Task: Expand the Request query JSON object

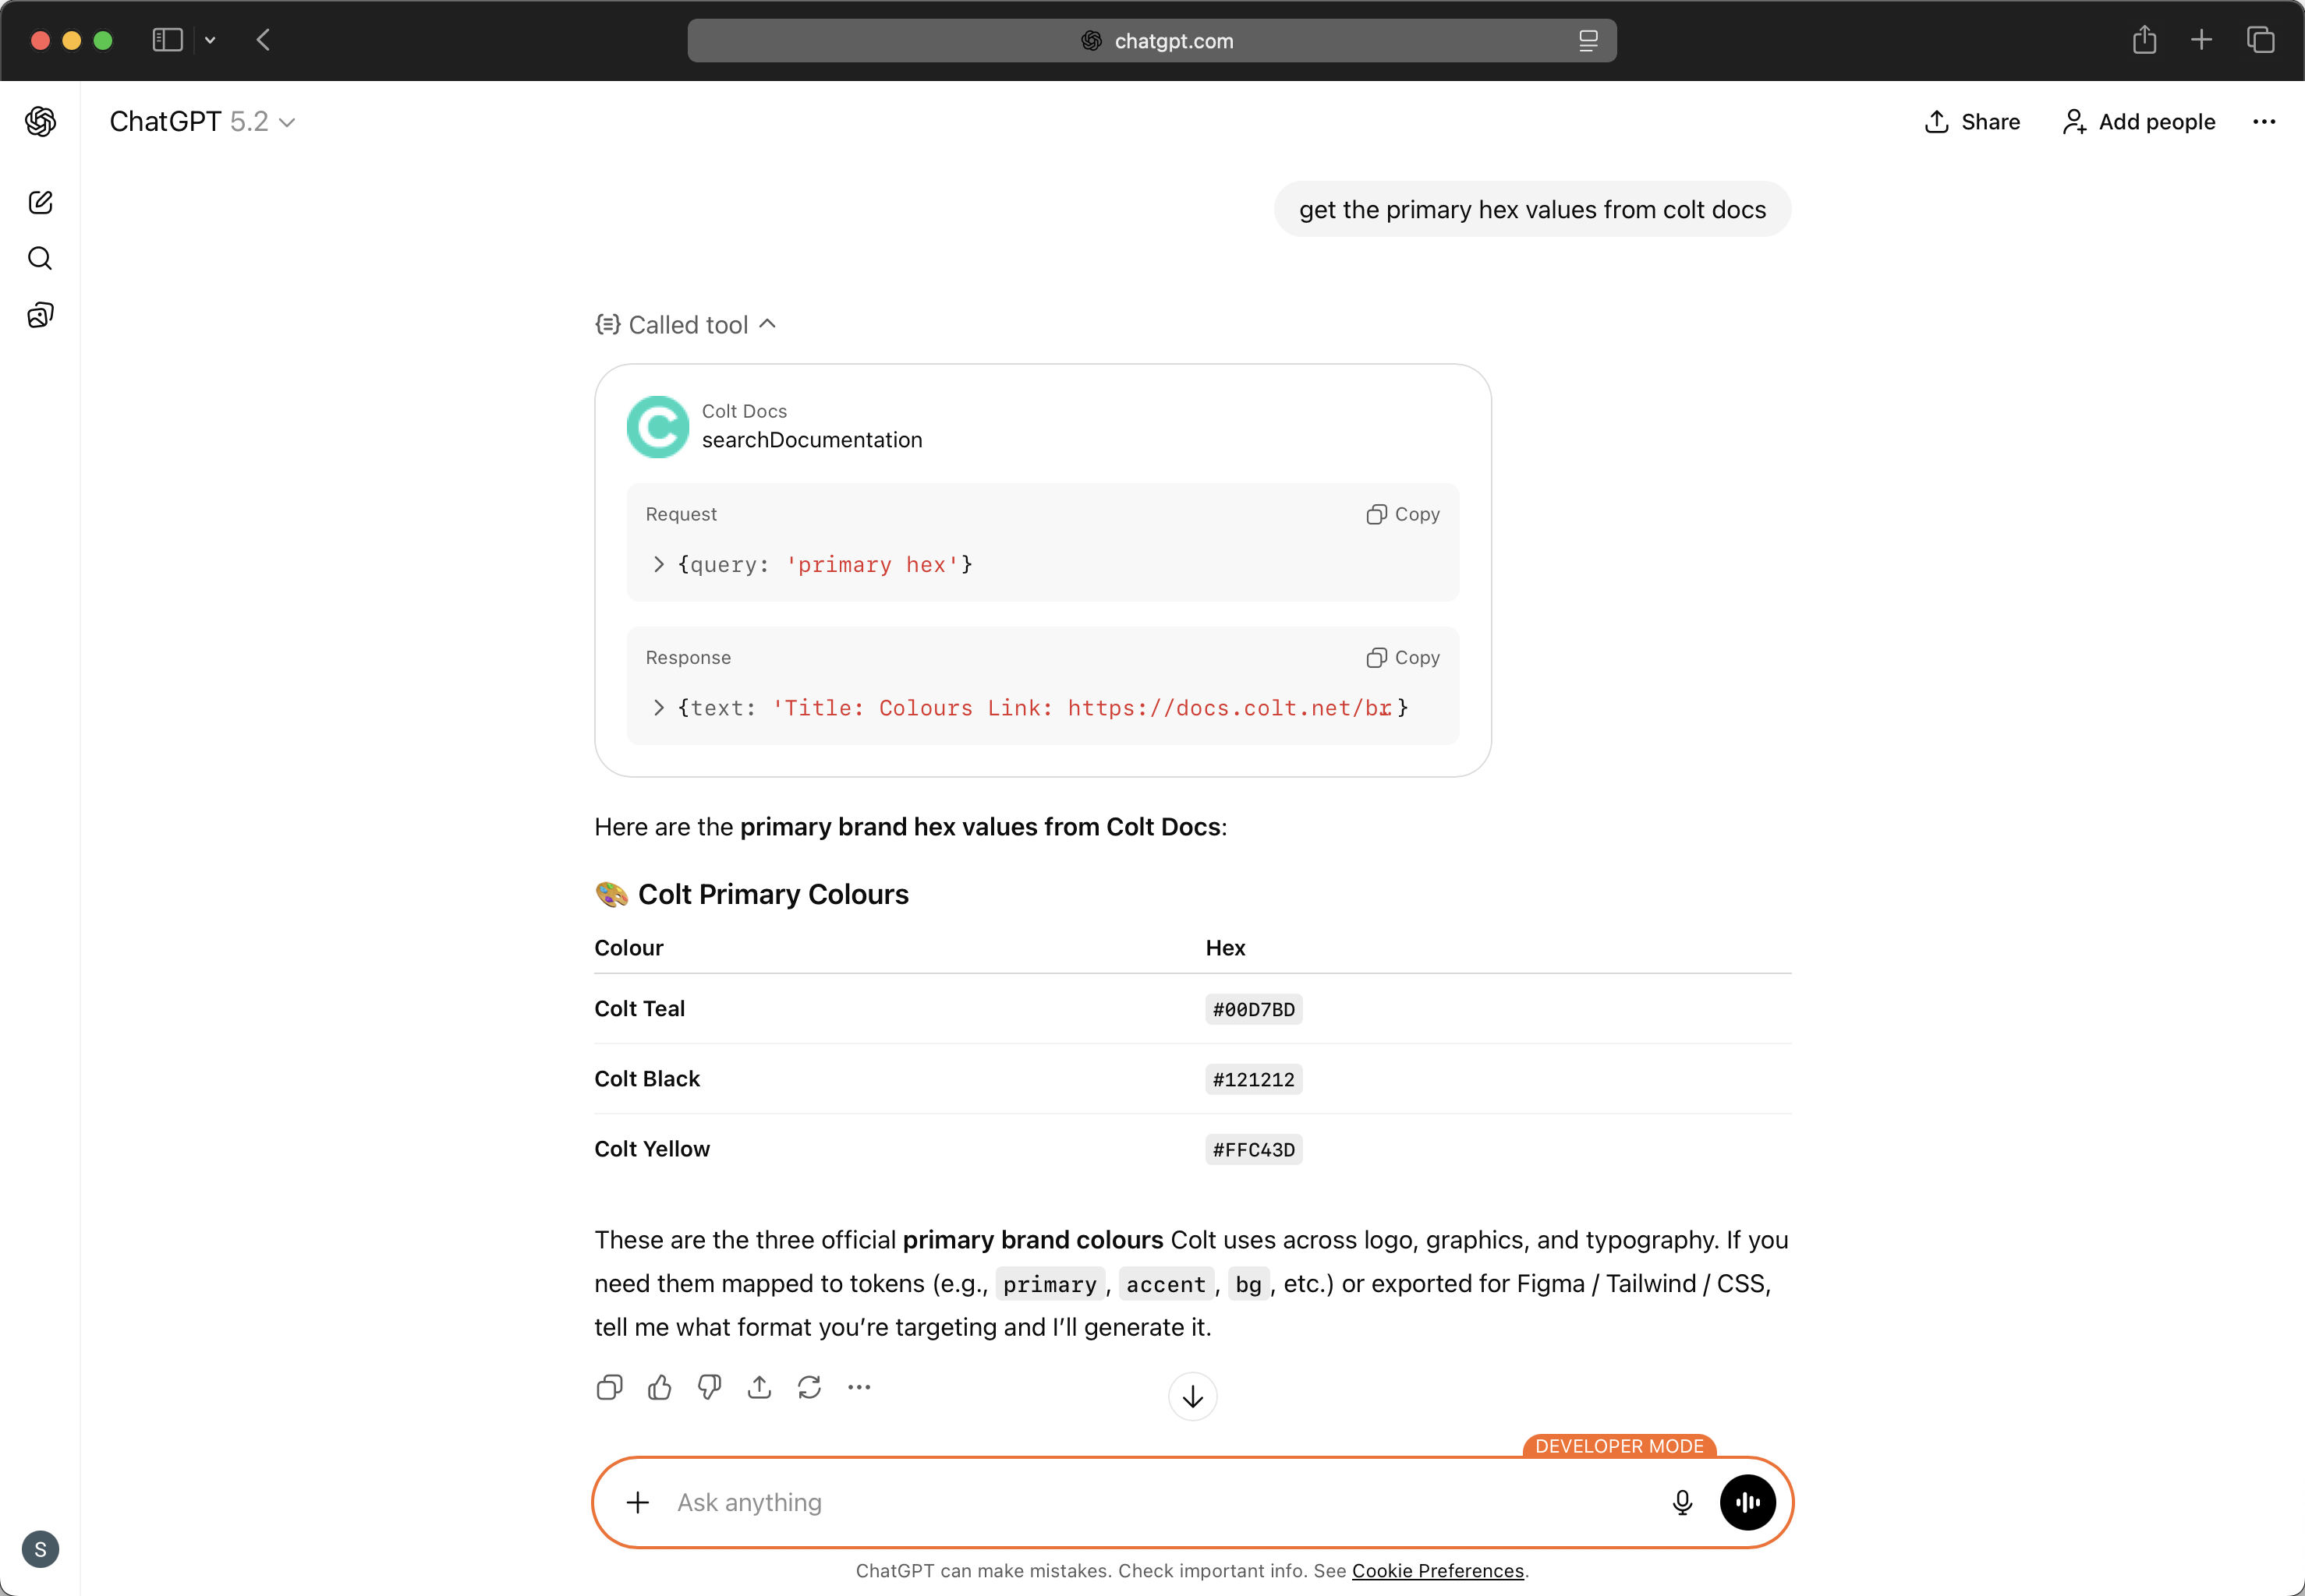Action: [658, 565]
